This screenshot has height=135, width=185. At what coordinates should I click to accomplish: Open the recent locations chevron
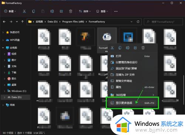coord(17,22)
